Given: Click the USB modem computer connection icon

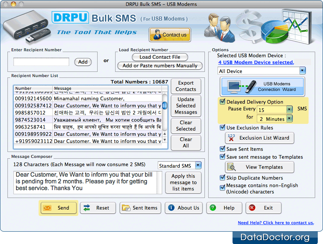Looking at the screenshot, I should [242, 86].
